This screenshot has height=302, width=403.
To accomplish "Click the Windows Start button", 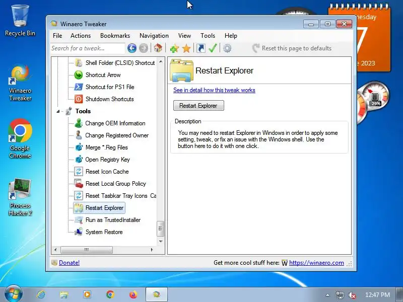I will point(13,294).
